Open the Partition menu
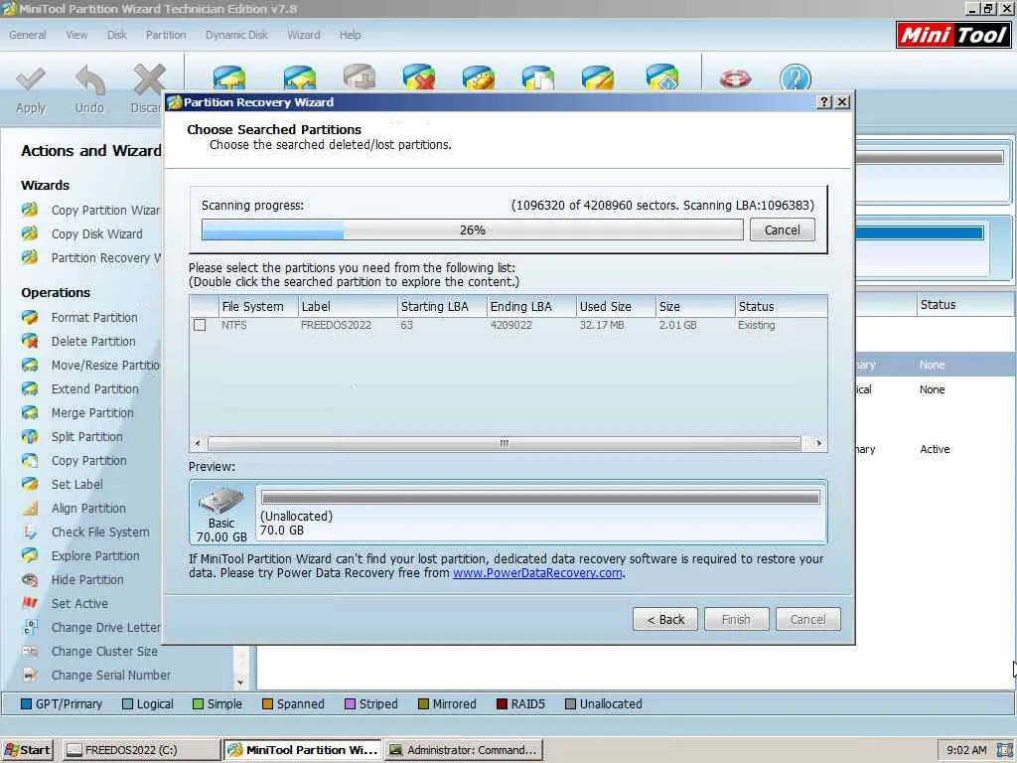The height and width of the screenshot is (763, 1017). 166,35
